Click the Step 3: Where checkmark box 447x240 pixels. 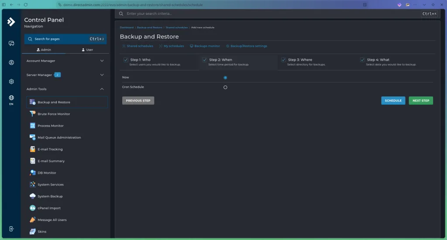[283, 60]
